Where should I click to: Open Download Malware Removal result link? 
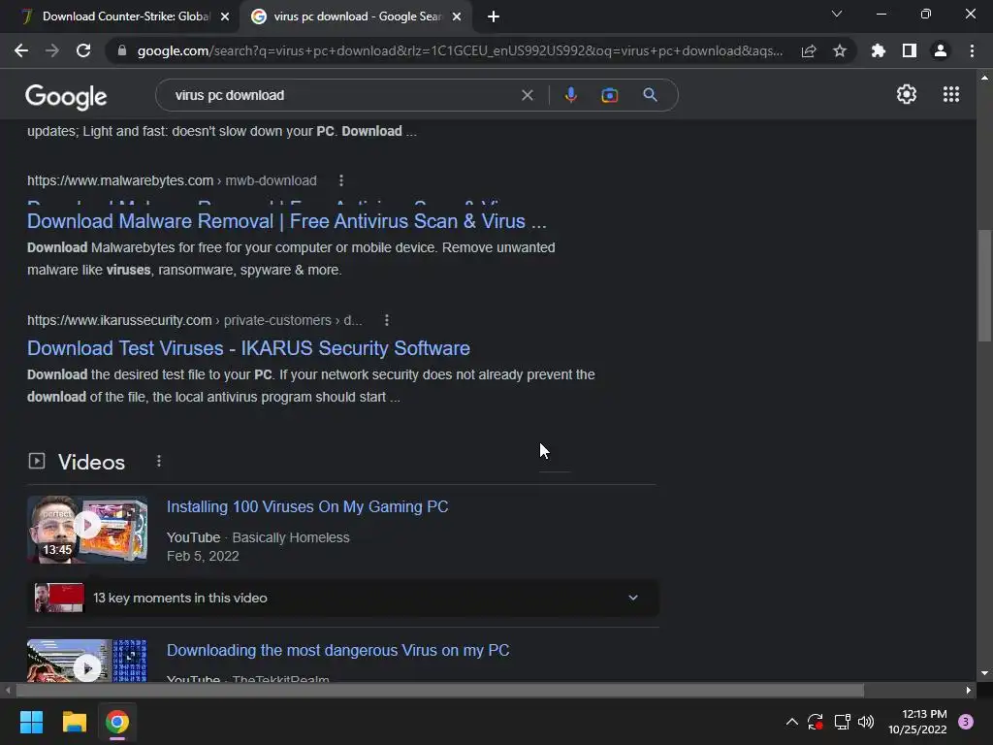286,221
